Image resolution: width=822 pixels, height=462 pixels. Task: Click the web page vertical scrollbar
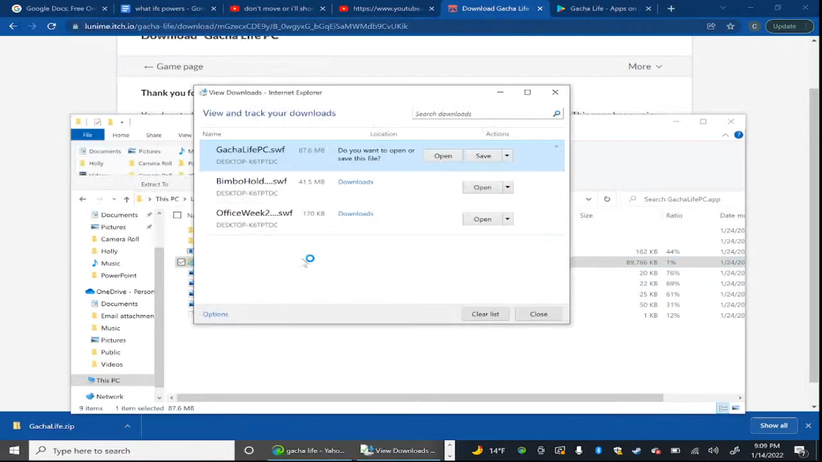pyautogui.click(x=814, y=236)
